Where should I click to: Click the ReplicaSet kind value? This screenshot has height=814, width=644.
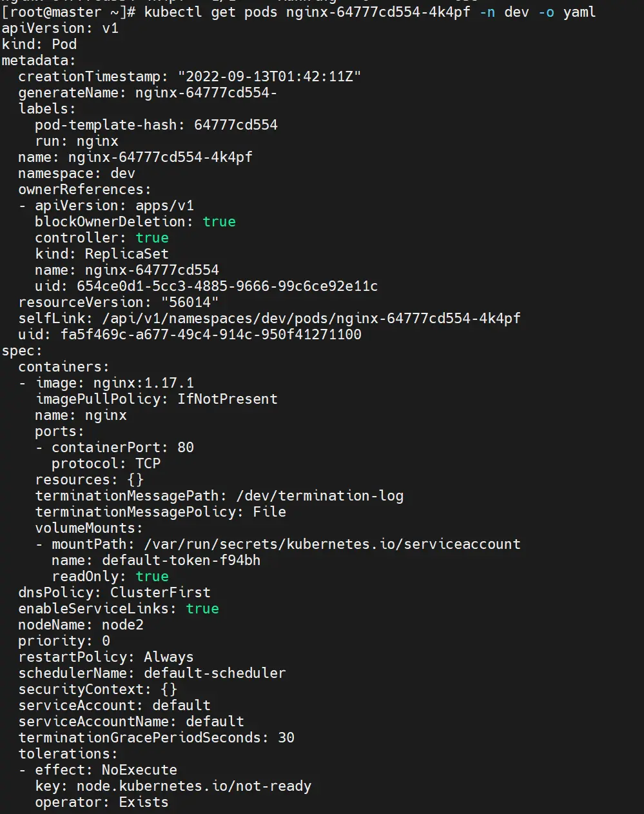[x=126, y=254]
